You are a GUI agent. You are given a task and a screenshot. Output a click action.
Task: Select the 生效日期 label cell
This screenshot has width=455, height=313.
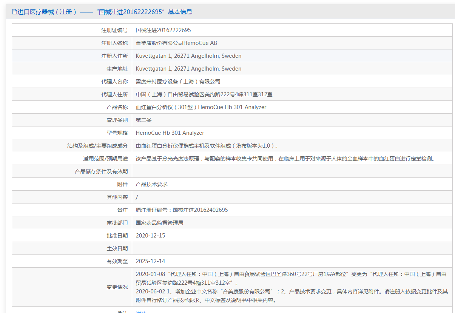[x=72, y=248]
